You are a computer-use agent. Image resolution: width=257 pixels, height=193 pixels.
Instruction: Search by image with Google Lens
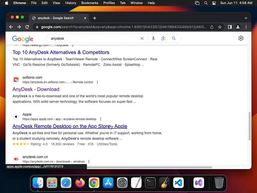tap(163, 38)
